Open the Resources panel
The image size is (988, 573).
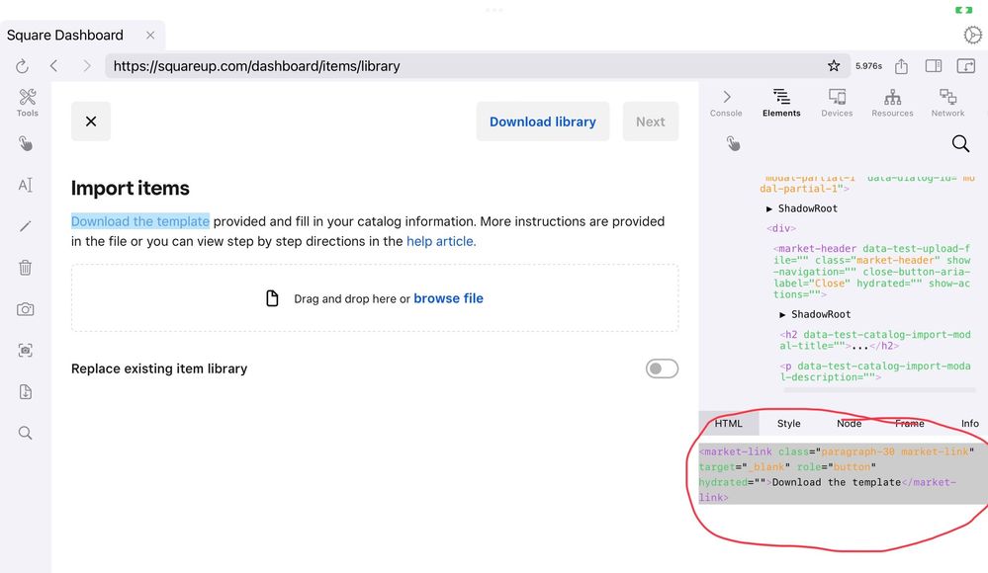892,102
